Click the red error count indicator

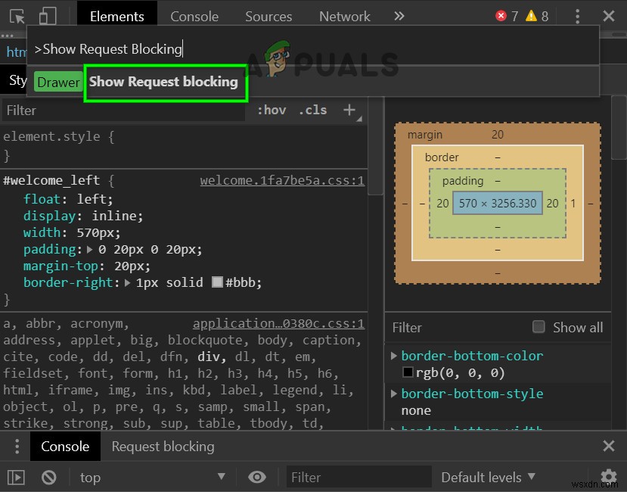pyautogui.click(x=507, y=16)
